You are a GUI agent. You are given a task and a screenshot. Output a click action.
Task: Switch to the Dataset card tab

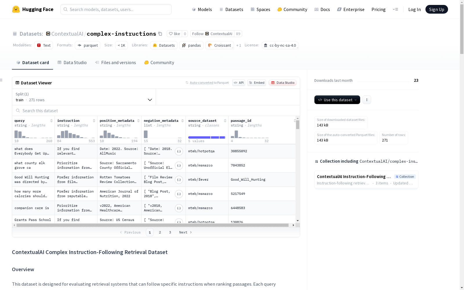pyautogui.click(x=32, y=63)
